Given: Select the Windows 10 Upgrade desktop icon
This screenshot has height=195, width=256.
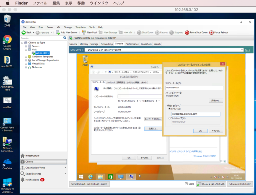Looking at the screenshot, I should [7, 186].
